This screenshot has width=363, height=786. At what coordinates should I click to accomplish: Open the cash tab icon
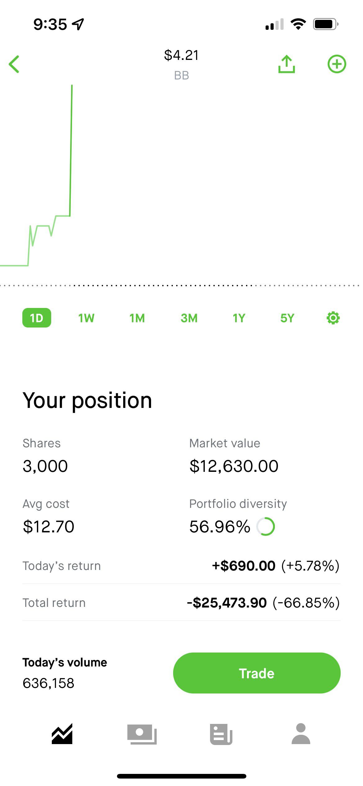pyautogui.click(x=142, y=734)
